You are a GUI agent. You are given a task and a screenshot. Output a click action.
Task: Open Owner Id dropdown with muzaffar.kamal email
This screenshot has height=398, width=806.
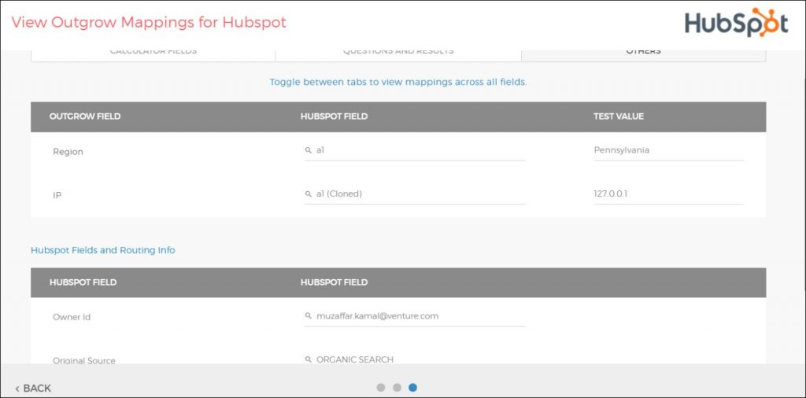417,316
